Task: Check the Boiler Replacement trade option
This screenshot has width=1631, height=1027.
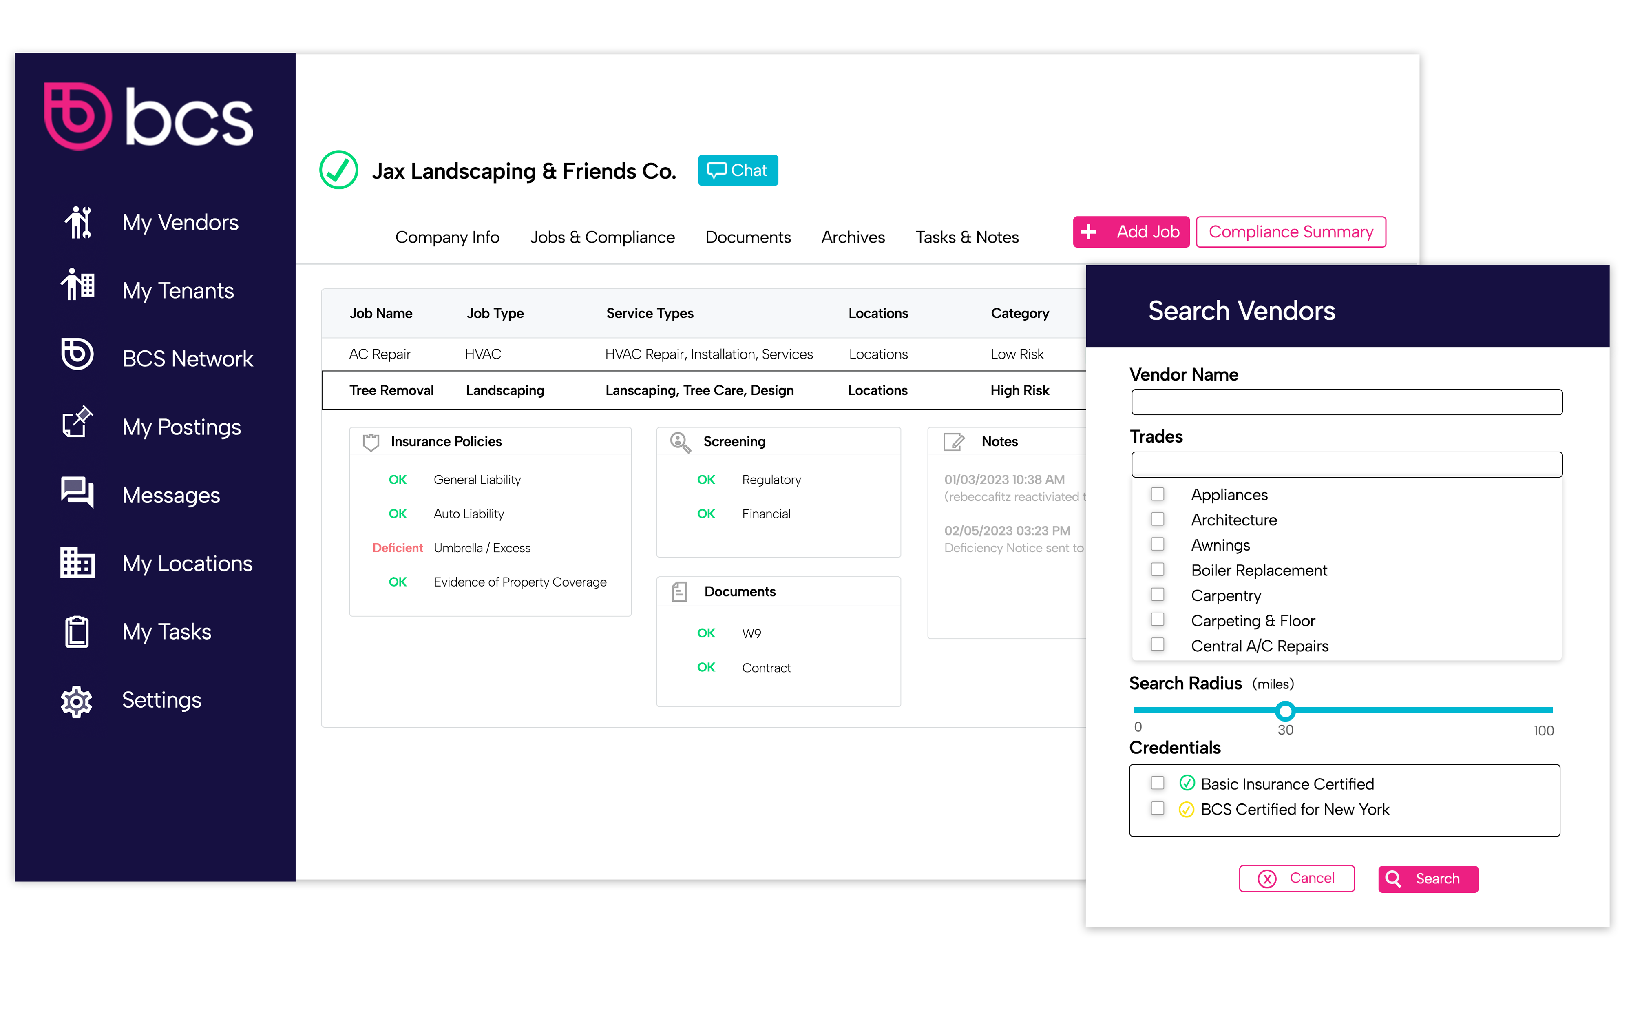Action: [1157, 569]
